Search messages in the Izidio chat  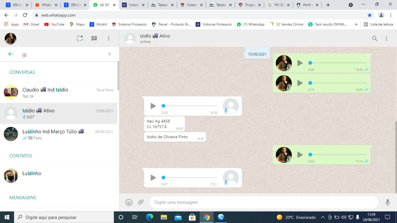(375, 38)
